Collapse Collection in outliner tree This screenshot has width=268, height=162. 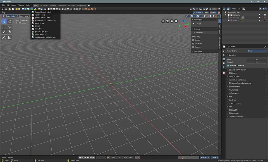(x=226, y=15)
